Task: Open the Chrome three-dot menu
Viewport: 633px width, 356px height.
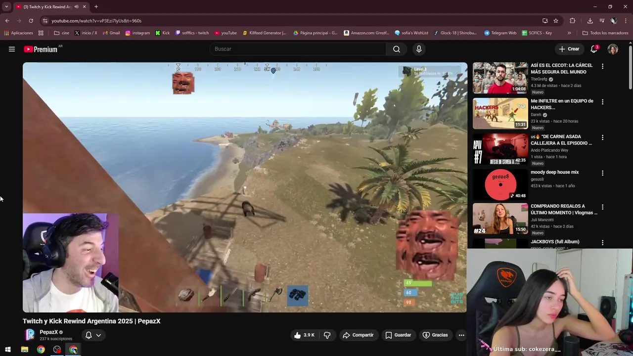Action: coord(626,21)
